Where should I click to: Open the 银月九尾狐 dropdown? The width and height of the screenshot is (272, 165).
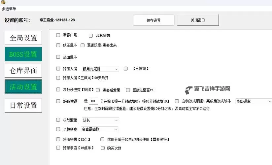point(100,69)
